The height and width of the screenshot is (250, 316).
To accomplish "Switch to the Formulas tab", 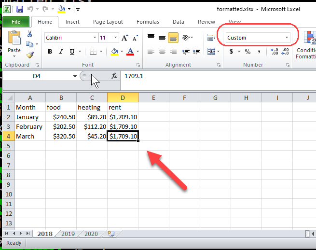I will pyautogui.click(x=148, y=22).
